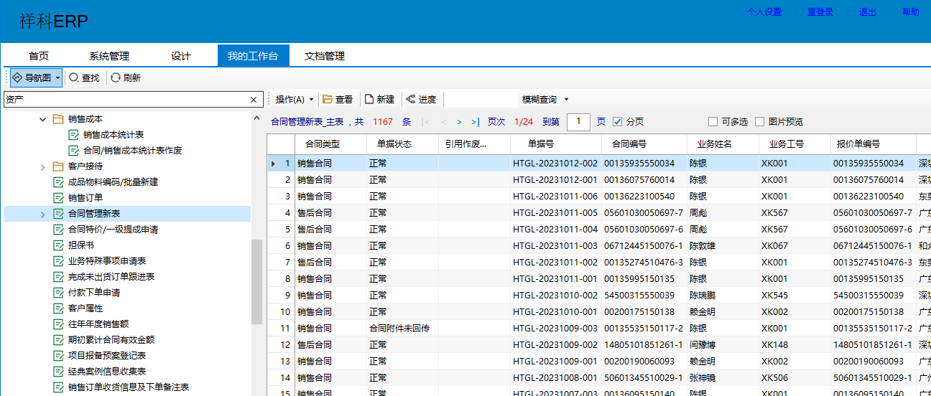Click the 导航图 navigation map icon

pyautogui.click(x=17, y=77)
